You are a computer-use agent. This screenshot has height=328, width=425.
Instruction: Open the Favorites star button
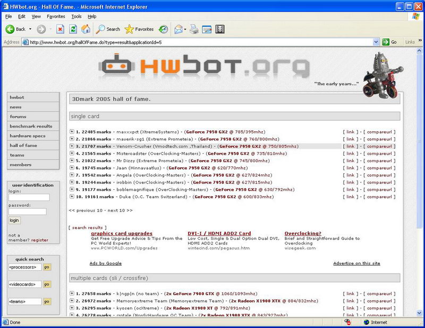(139, 29)
